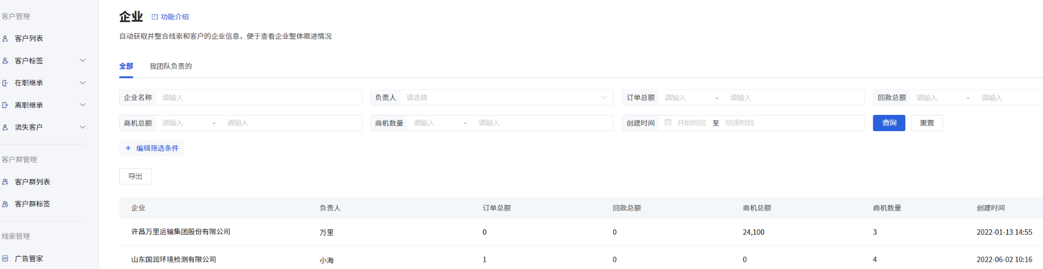
Task: Click the 客户列表 sidebar icon
Action: pos(5,39)
